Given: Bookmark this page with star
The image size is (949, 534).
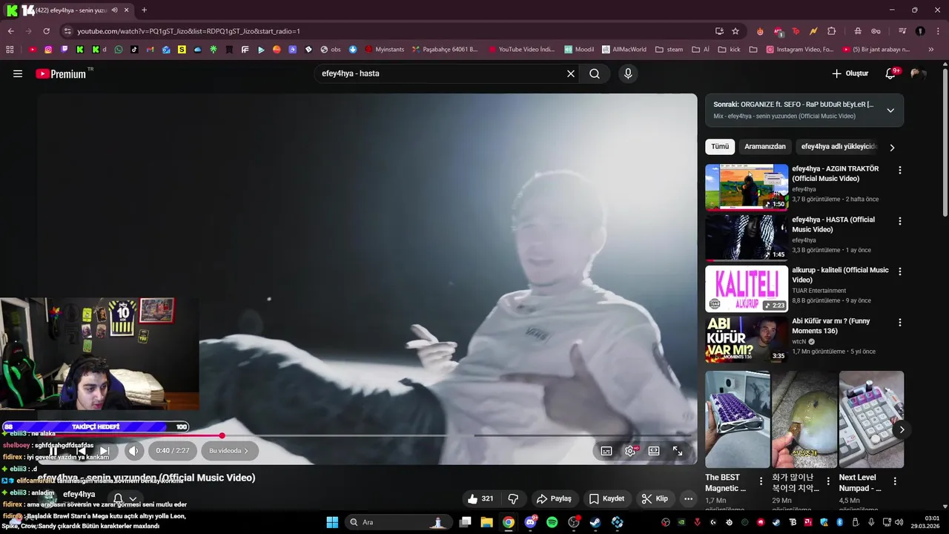Looking at the screenshot, I should 735,31.
